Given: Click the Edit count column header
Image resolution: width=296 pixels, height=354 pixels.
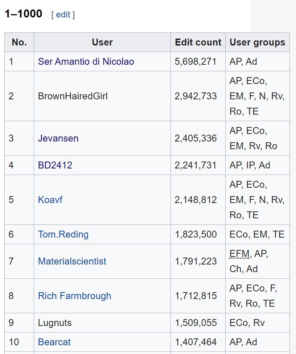Looking at the screenshot, I should point(198,42).
